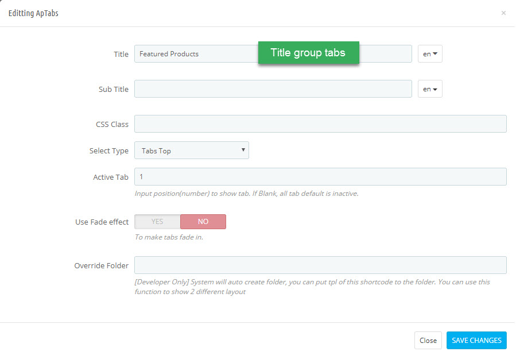The image size is (516, 359).
Task: Open the Select Type 'Tabs Top' dropdown
Action: [192, 150]
